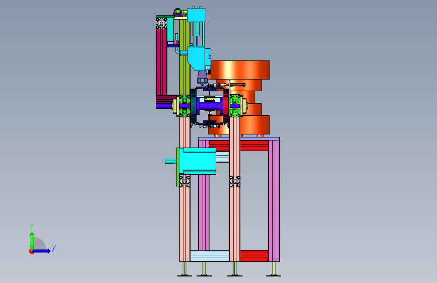The image size is (437, 283).
Task: Select the gray extrusion end cap atop crimson panel
Action: (x=161, y=23)
